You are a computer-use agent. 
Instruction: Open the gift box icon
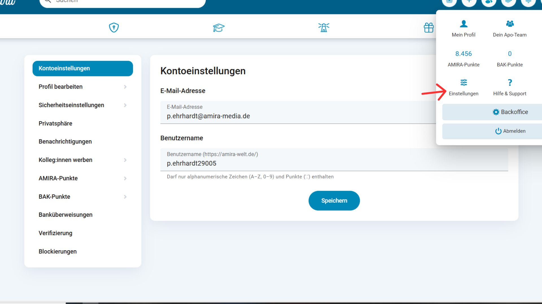(429, 28)
